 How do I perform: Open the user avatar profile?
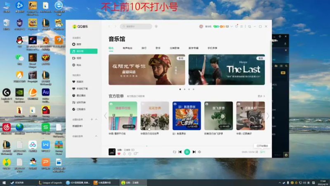[x=201, y=26]
